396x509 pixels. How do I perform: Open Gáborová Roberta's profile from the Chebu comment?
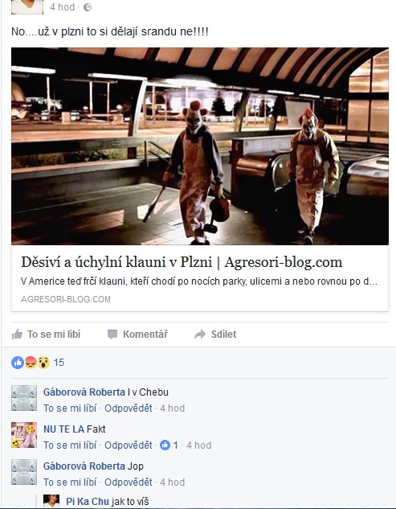coord(84,392)
